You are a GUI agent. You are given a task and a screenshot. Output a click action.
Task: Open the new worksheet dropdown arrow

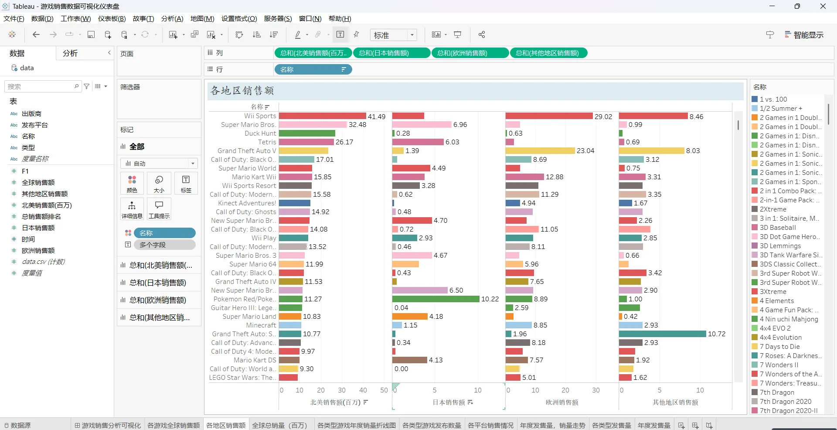click(x=184, y=34)
